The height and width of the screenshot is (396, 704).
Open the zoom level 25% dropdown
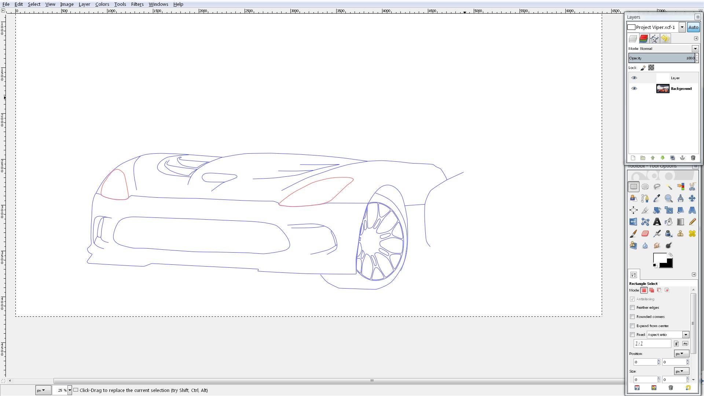69,390
